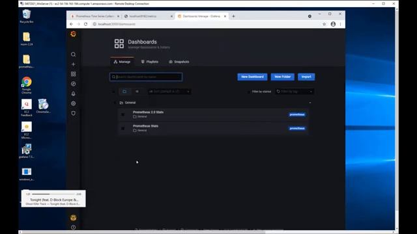Viewport: 417px width, 234px height.
Task: Open the Google Chrome desktop icon
Action: tap(26, 85)
